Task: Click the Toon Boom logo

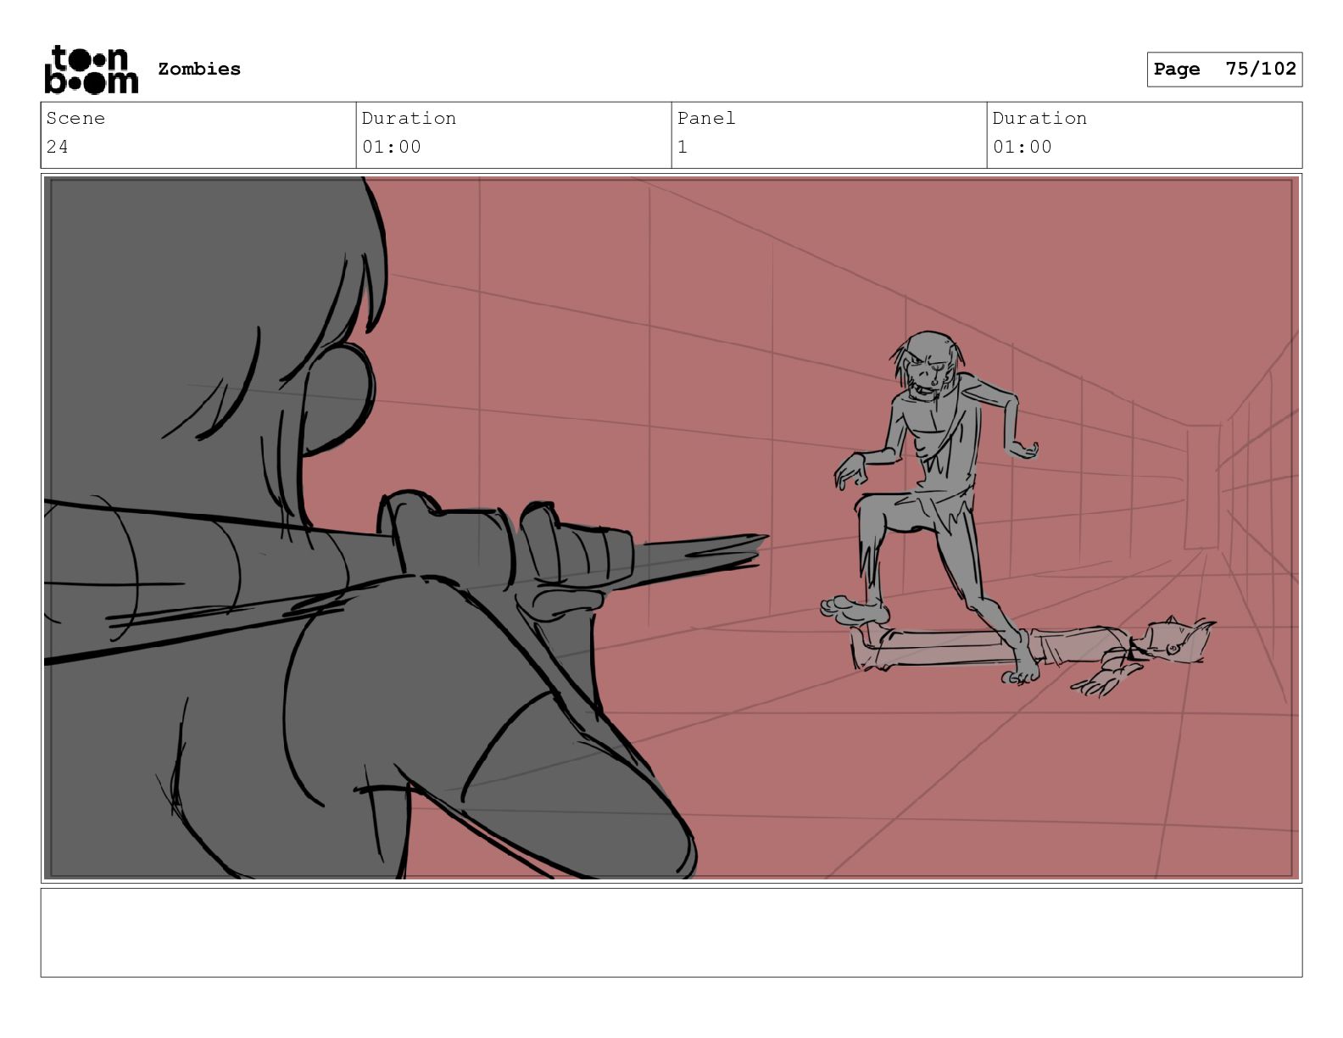Action: pyautogui.click(x=91, y=70)
